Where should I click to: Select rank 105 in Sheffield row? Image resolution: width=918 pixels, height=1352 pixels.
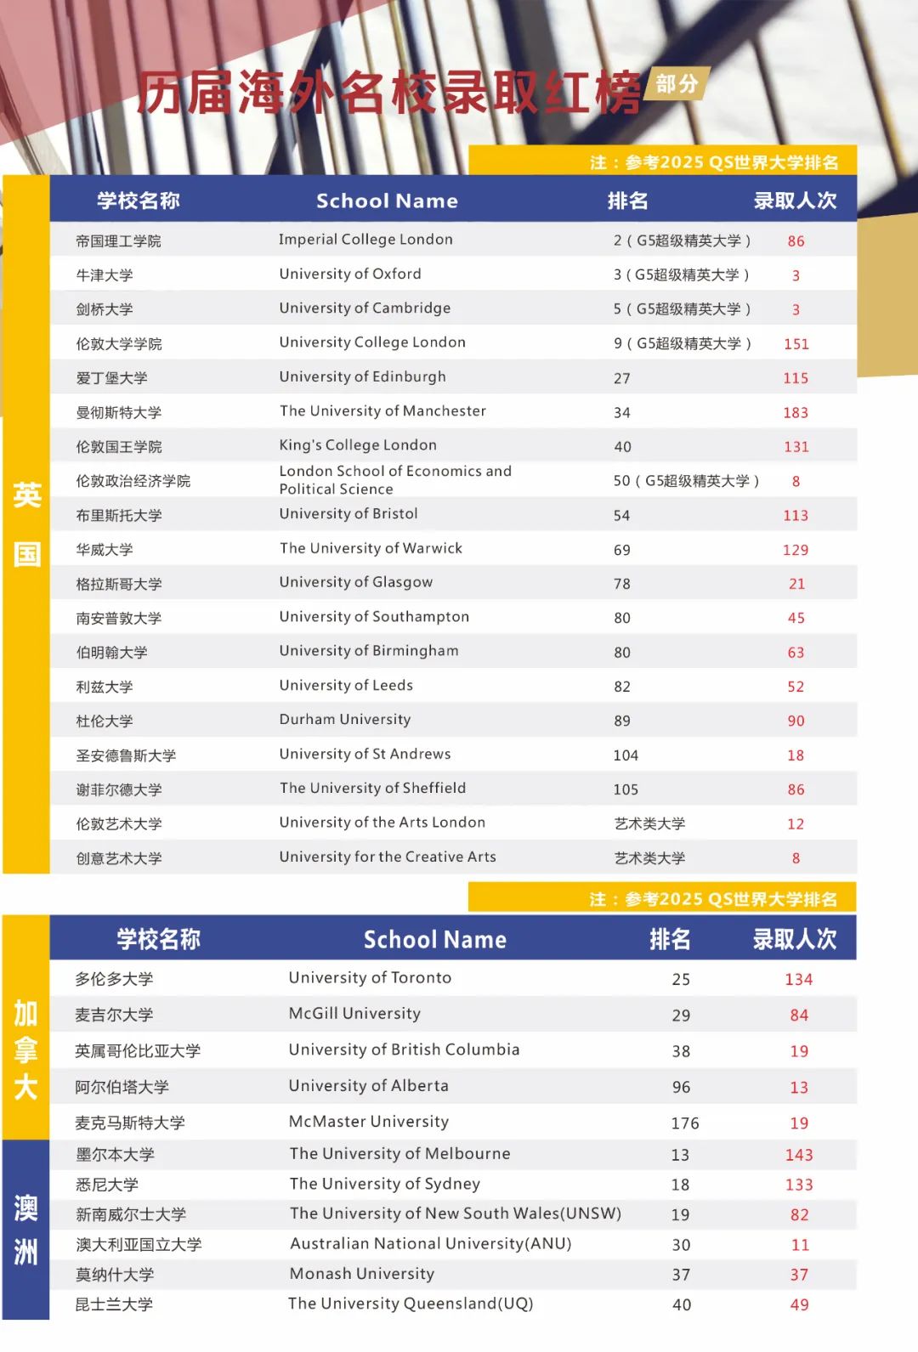(626, 790)
